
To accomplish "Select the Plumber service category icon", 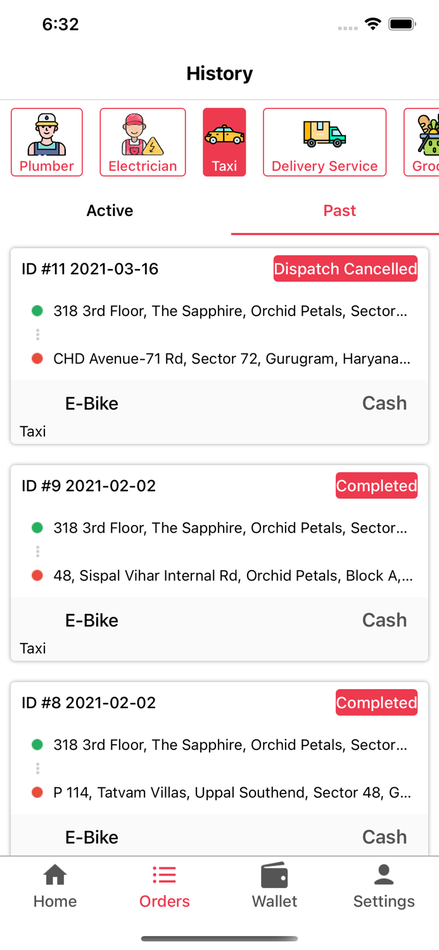I will (47, 134).
